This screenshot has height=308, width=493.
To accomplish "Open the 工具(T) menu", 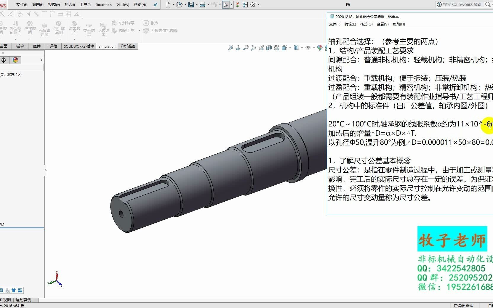I will [85, 5].
